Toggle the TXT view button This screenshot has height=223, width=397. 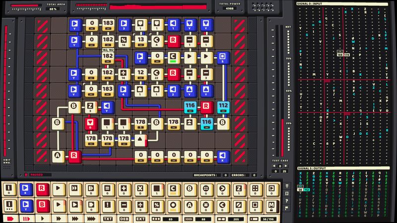(108, 218)
